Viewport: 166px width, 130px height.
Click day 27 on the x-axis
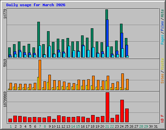(136, 126)
